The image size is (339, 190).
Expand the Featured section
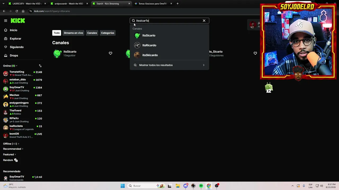[10, 154]
